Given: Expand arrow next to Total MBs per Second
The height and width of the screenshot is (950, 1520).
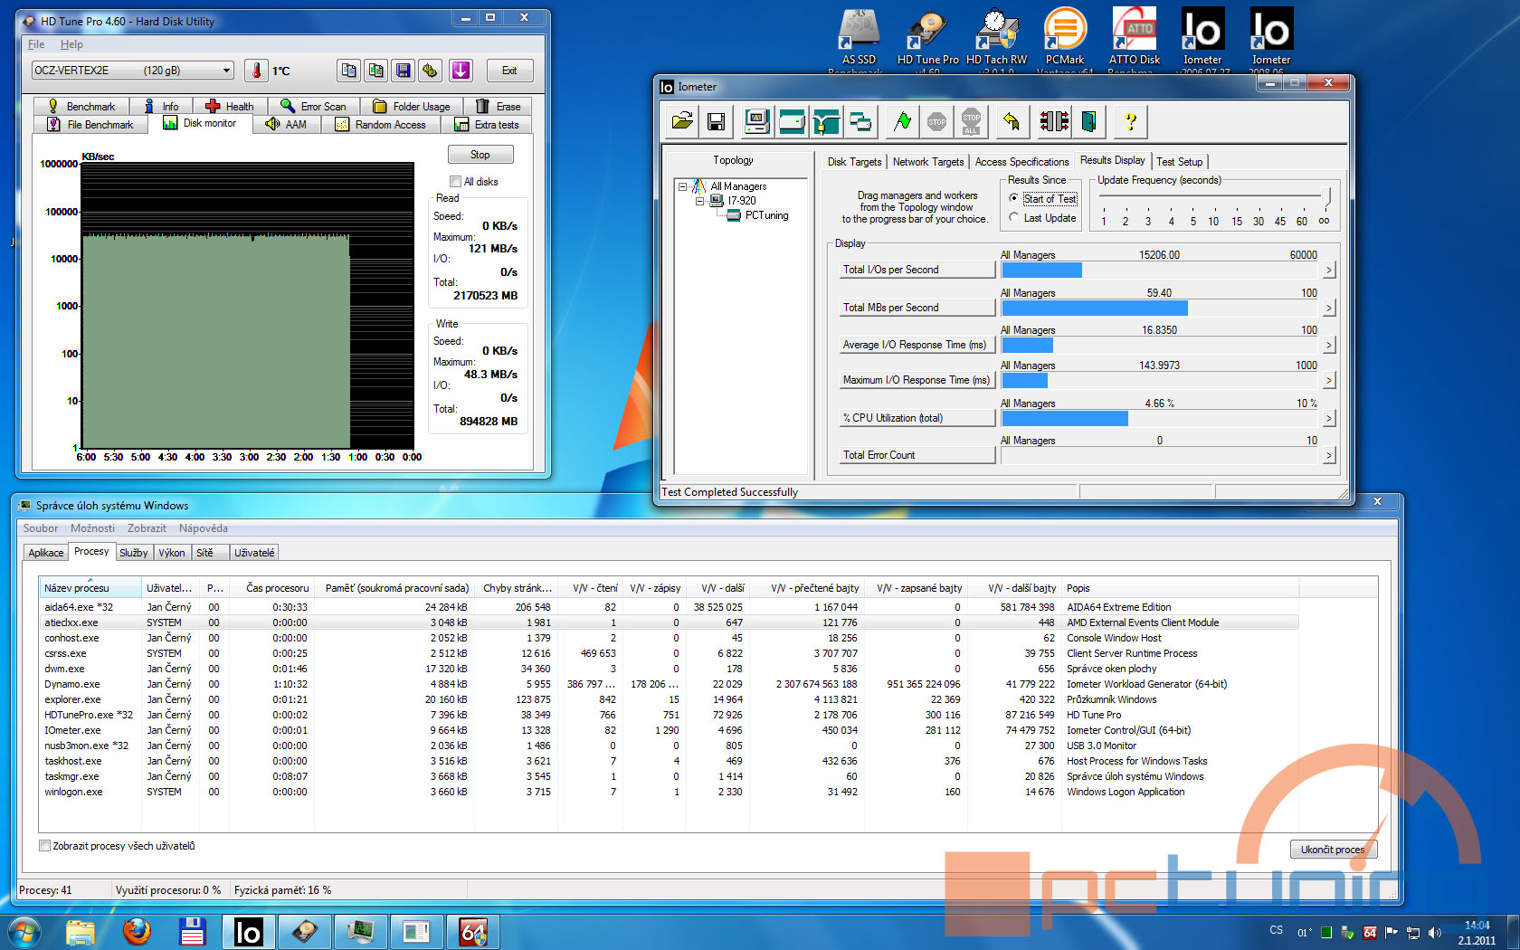Looking at the screenshot, I should tap(1329, 308).
